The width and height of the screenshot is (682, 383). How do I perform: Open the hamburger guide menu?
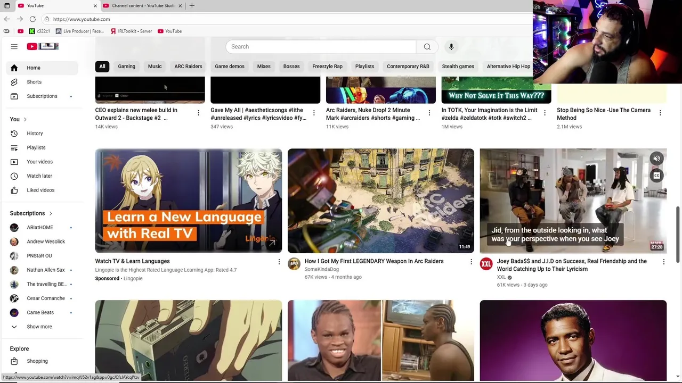[x=14, y=47]
